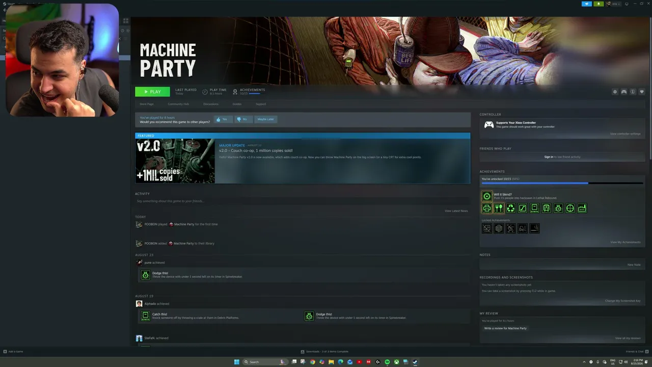Open the game settings gear icon
The width and height of the screenshot is (652, 367).
click(x=615, y=92)
